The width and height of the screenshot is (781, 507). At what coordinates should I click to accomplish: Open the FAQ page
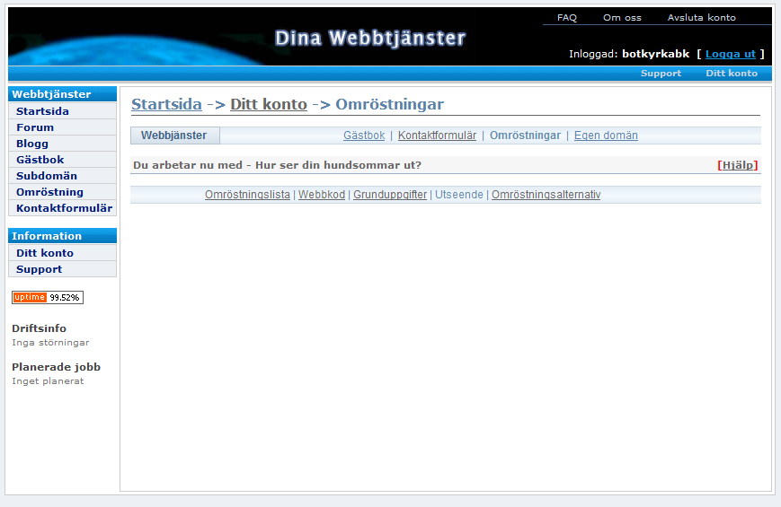tap(566, 17)
